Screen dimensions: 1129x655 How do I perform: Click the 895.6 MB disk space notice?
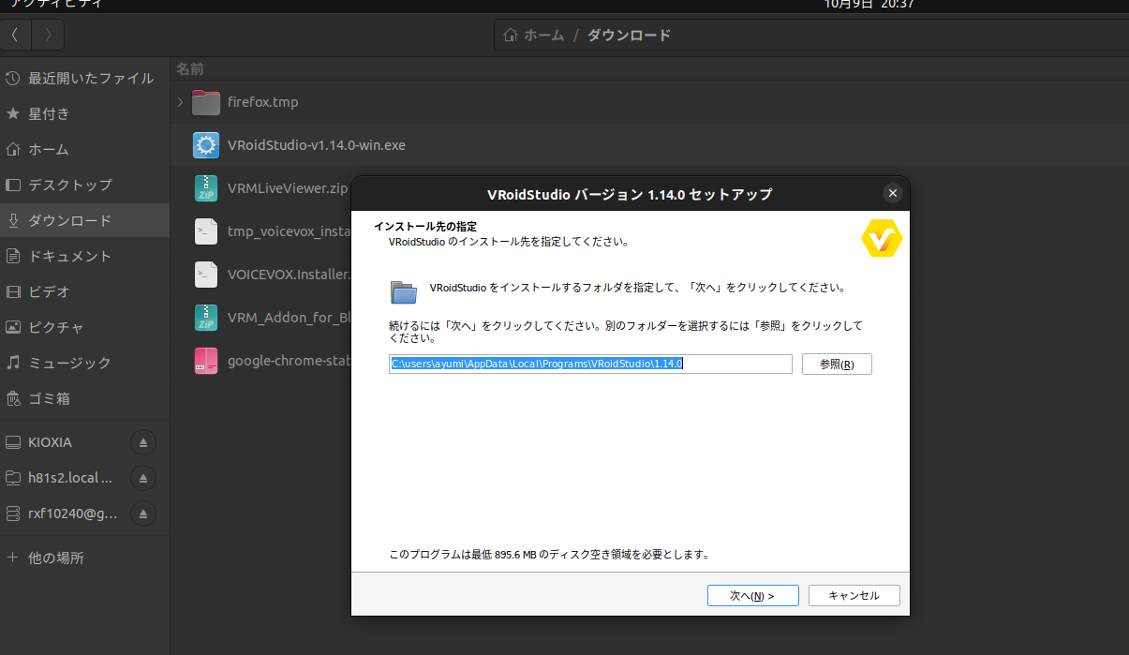coord(549,555)
